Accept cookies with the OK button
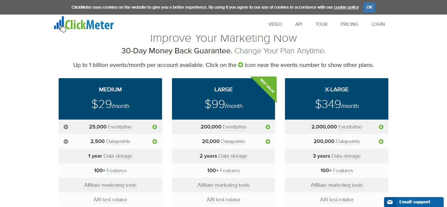Image resolution: width=447 pixels, height=207 pixels. tap(369, 7)
